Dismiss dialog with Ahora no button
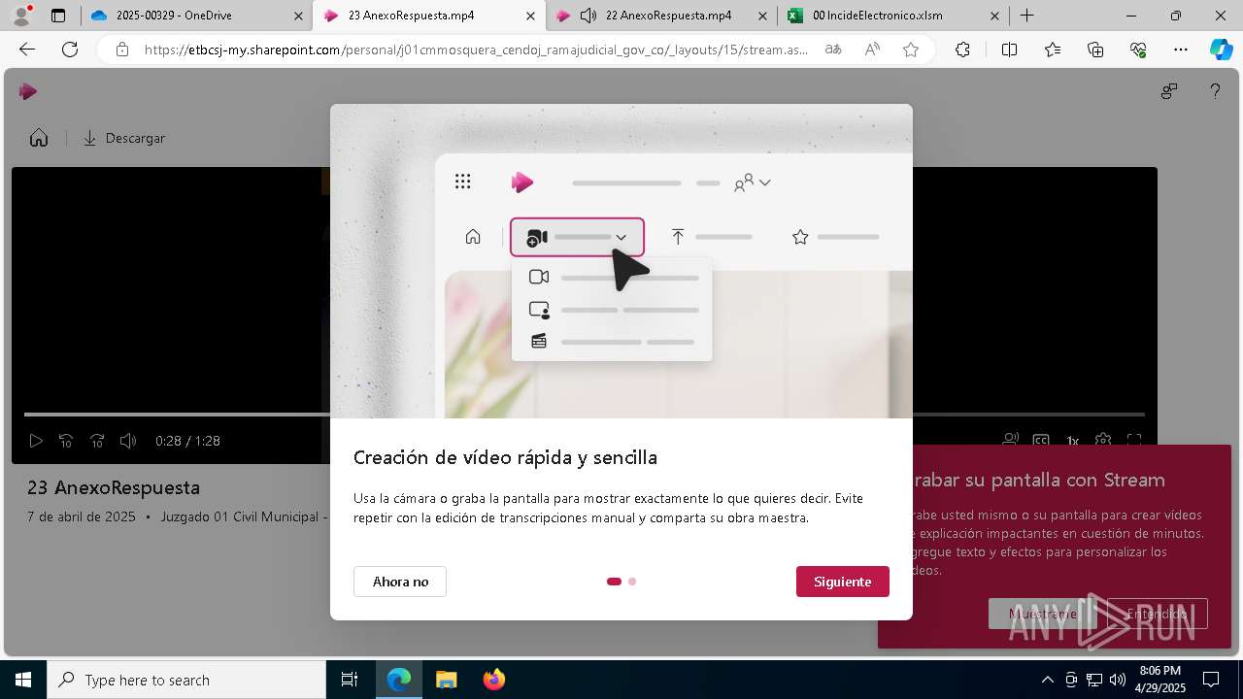 pyautogui.click(x=400, y=582)
